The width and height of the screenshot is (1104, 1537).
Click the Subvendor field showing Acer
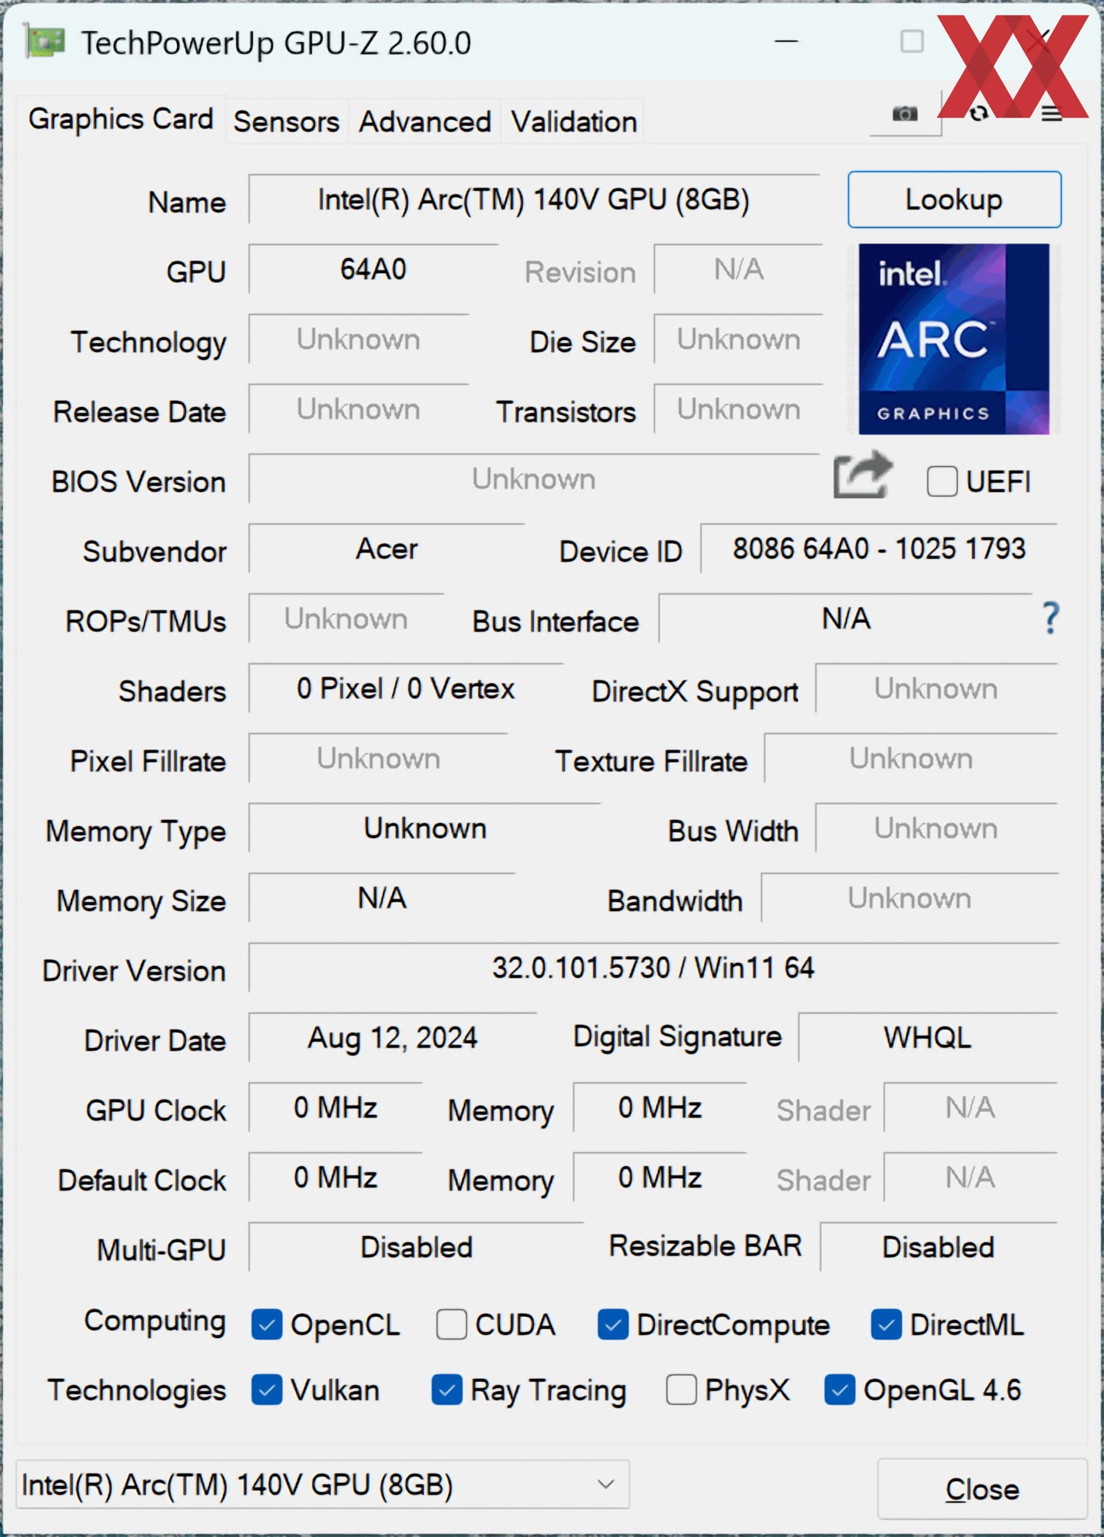(386, 548)
